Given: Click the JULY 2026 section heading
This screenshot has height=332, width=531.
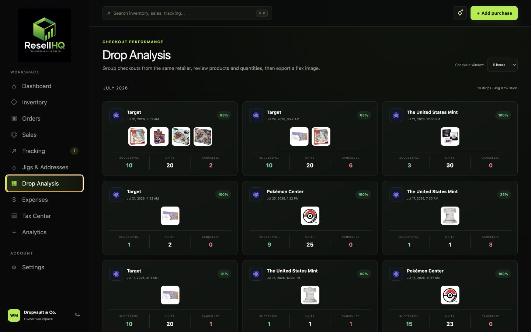Looking at the screenshot, I should pos(115,88).
